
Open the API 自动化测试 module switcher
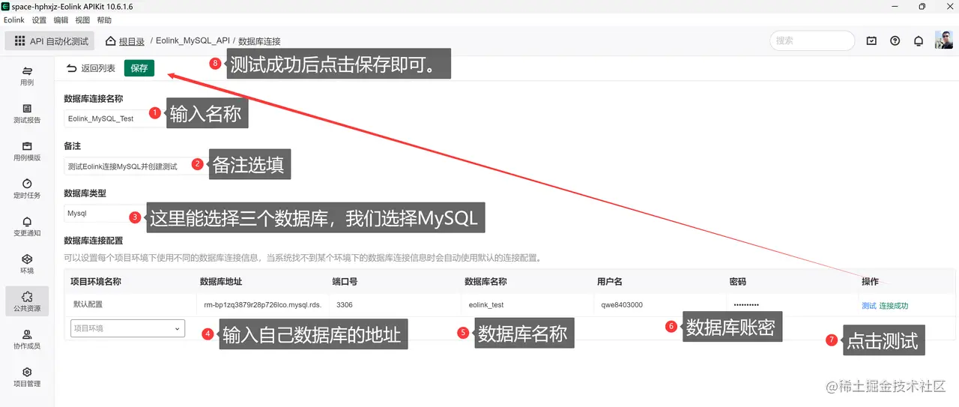point(50,41)
